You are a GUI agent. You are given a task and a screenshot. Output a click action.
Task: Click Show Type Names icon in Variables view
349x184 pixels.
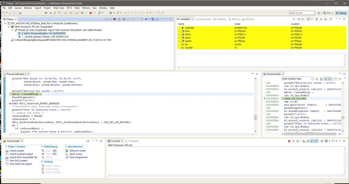pyautogui.click(x=294, y=19)
